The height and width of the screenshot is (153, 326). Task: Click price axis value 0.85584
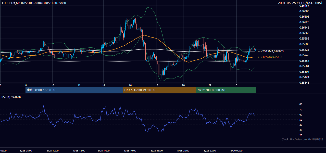pos(304,66)
